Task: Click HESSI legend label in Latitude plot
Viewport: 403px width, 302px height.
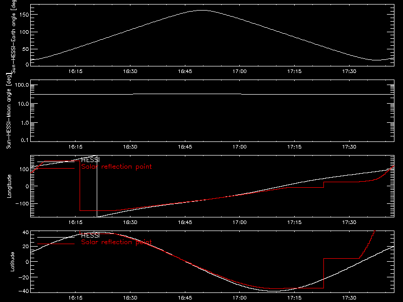Action: coord(90,235)
